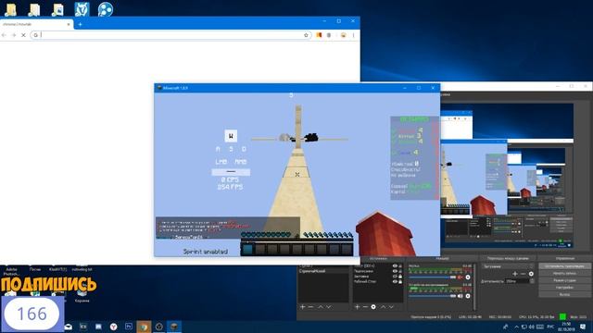This screenshot has height=333, width=593.
Task: Click Start Recording button in OBS
Action: pos(564,274)
